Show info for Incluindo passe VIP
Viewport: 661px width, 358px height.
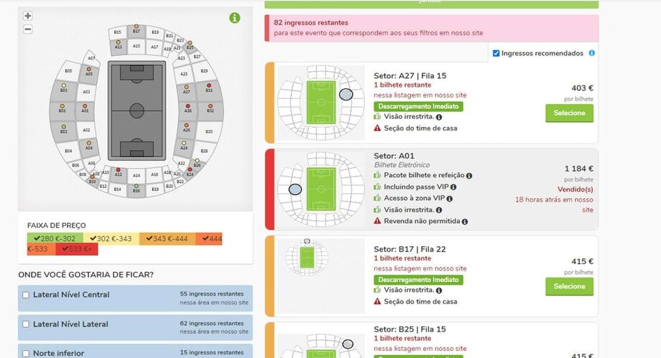coord(453,187)
